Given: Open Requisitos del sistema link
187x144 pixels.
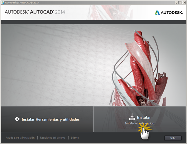Looking at the screenshot, I should point(53,138).
